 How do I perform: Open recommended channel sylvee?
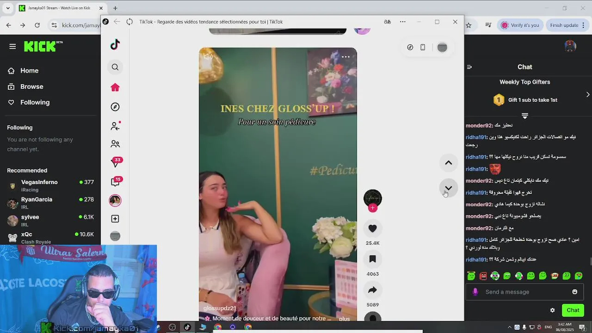(51, 220)
